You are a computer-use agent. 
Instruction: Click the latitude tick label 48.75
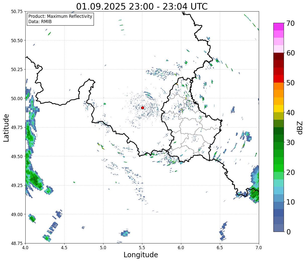[x=17, y=243]
